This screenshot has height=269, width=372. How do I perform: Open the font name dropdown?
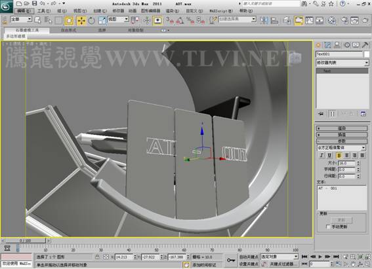[x=341, y=148]
